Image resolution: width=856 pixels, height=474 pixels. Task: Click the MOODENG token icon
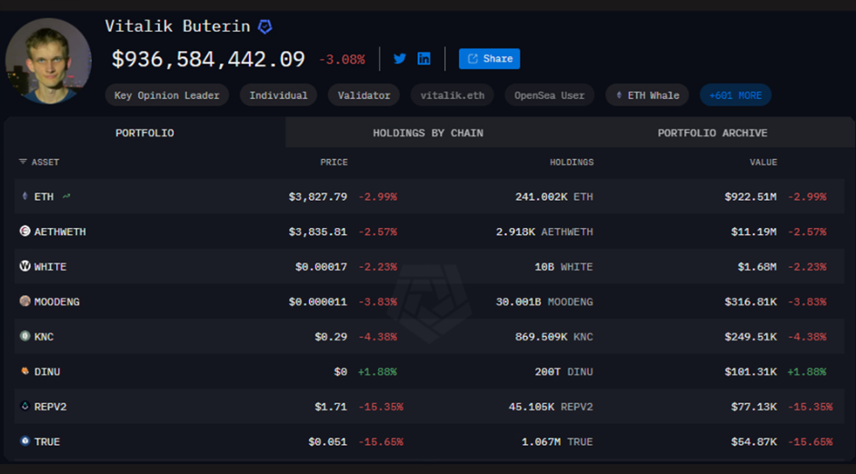coord(25,301)
